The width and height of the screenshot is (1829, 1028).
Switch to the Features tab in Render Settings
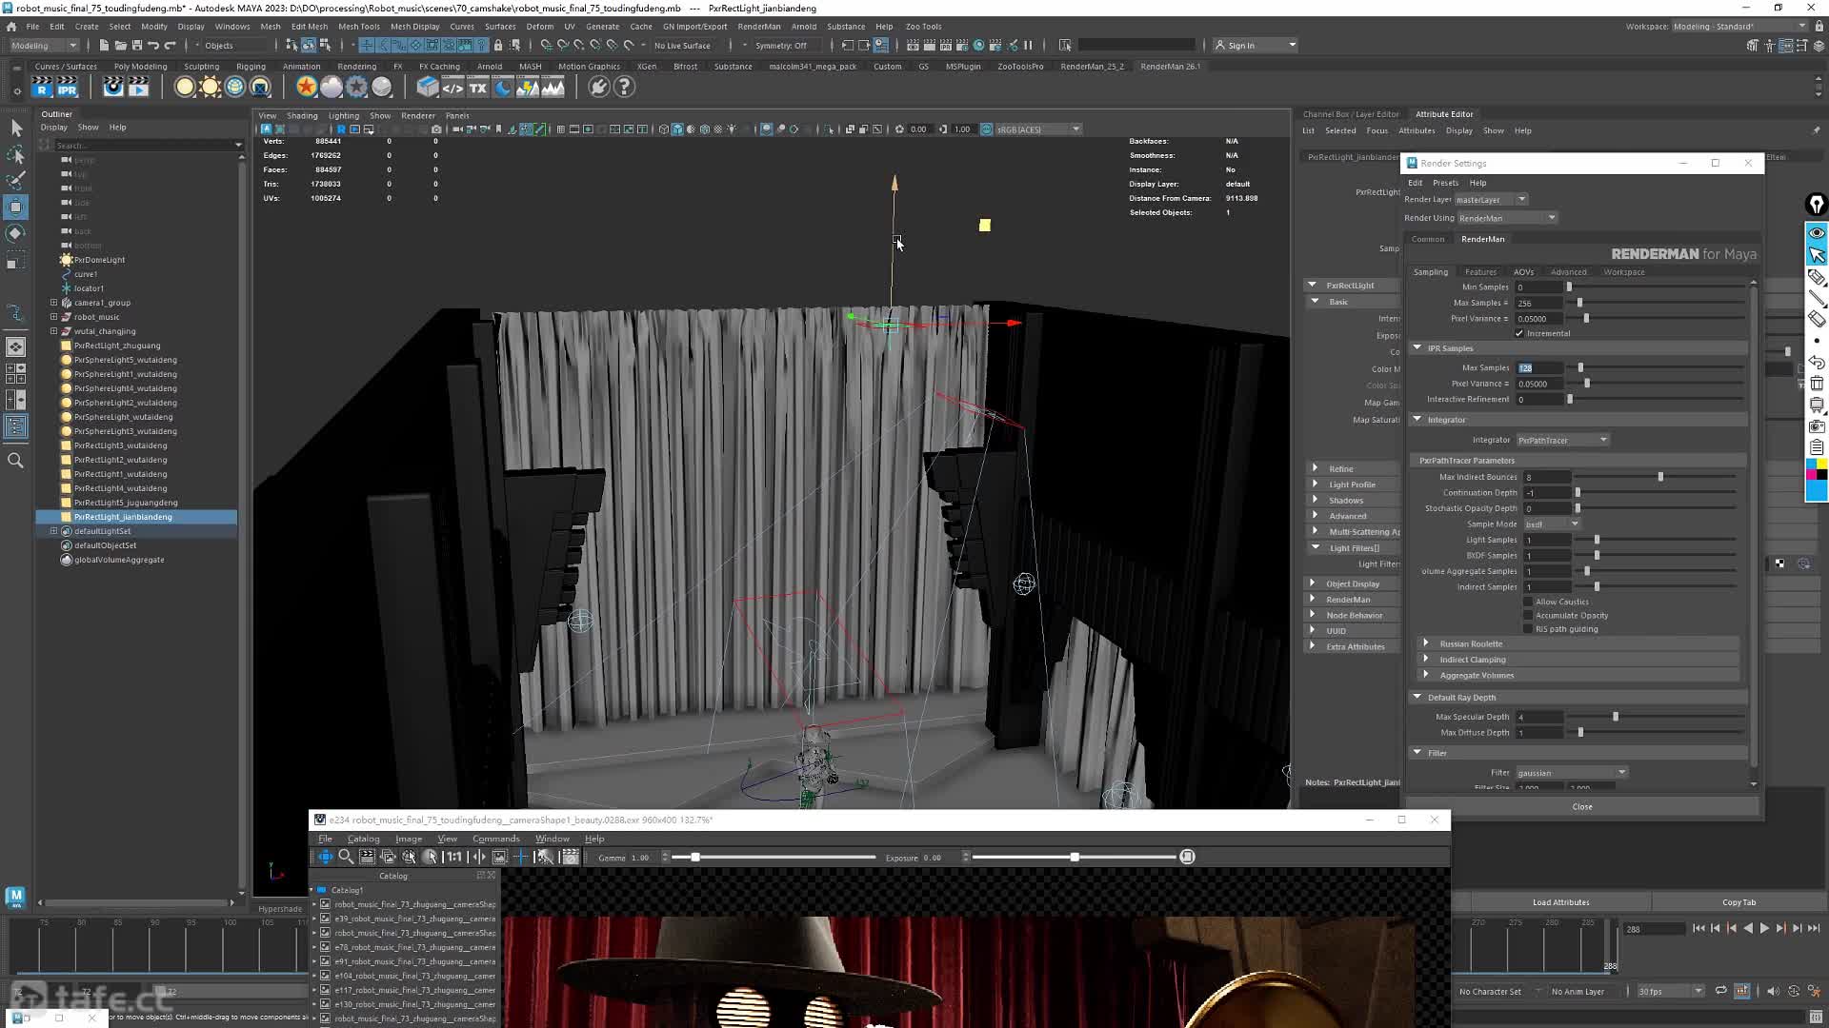point(1480,272)
